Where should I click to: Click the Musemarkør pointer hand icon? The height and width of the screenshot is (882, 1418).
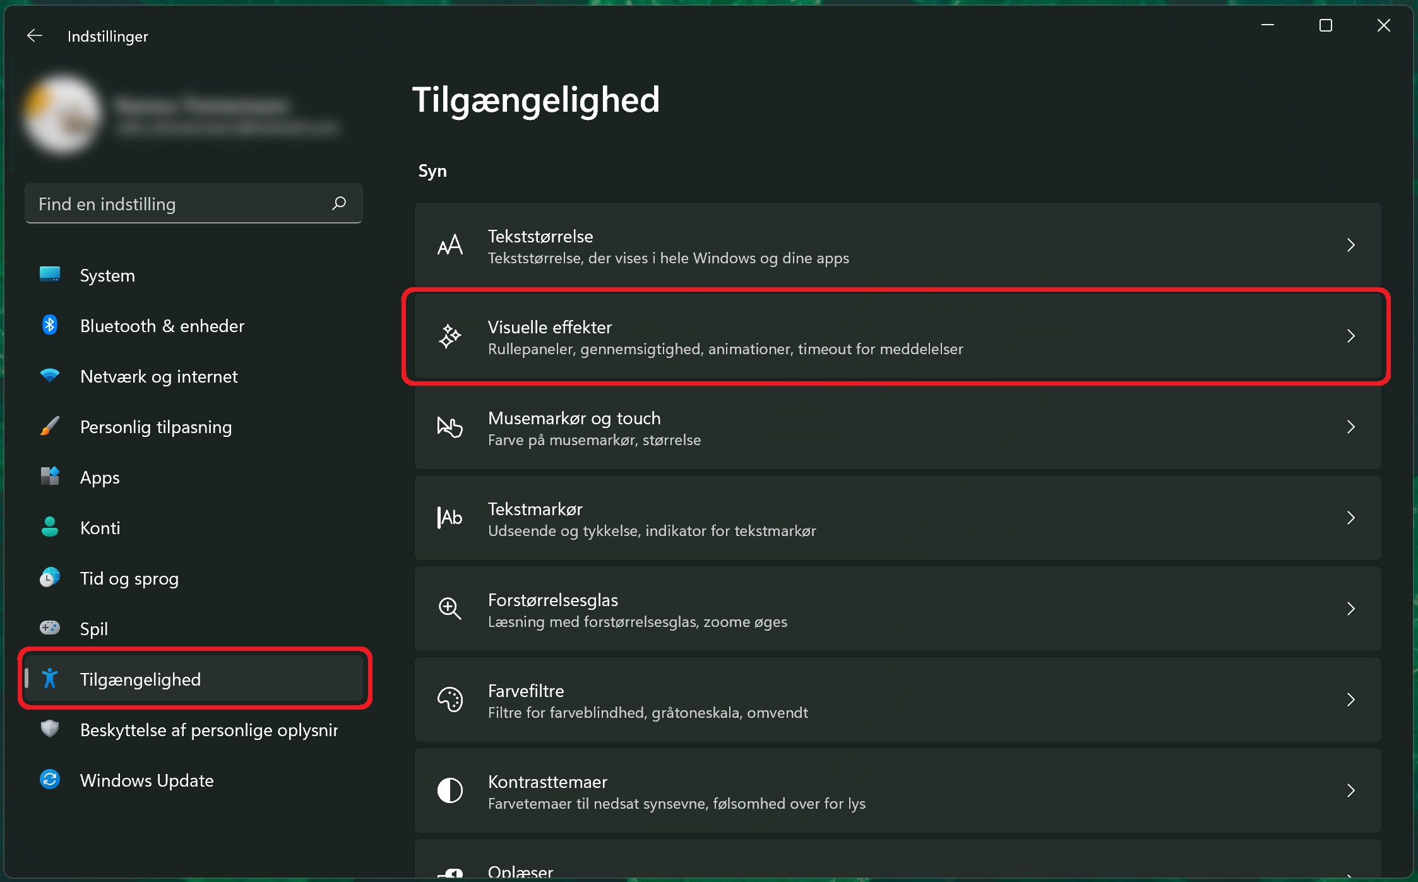(450, 427)
